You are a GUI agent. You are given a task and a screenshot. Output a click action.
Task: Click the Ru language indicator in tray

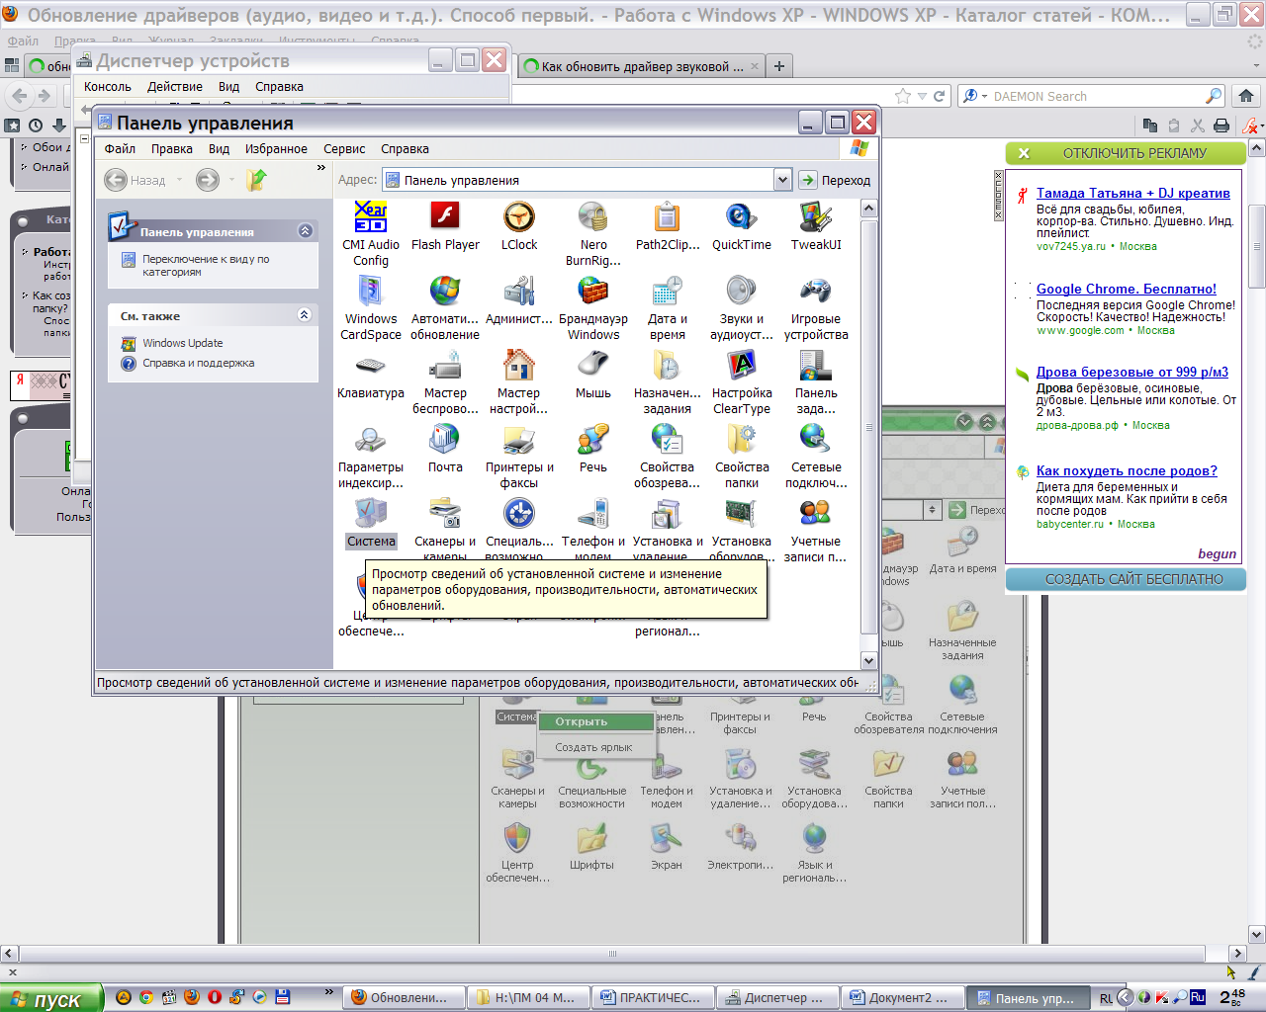(1197, 997)
